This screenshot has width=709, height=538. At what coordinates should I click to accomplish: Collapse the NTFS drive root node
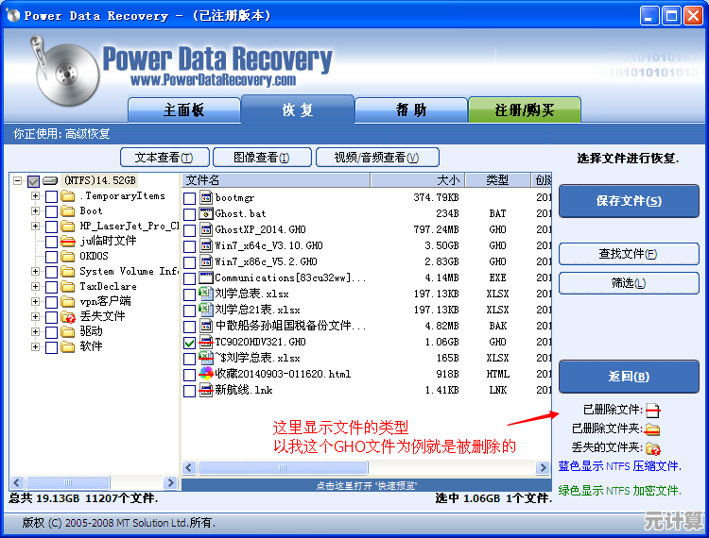pos(19,181)
